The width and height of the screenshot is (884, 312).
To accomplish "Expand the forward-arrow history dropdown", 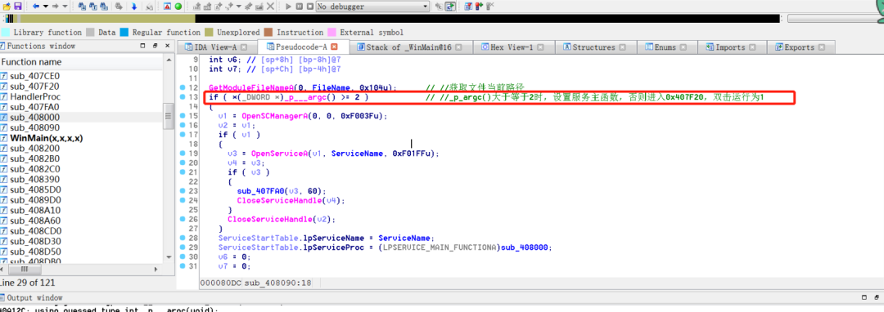I will (65, 7).
